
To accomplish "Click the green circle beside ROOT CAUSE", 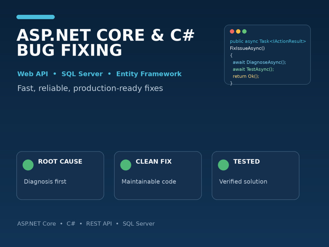I will 28,165.
